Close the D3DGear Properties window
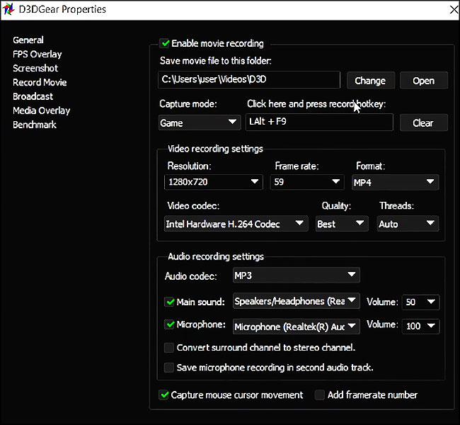The image size is (460, 425). [454, 10]
